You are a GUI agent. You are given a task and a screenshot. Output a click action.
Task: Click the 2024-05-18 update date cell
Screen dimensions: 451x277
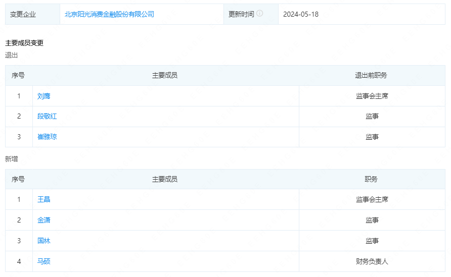click(x=301, y=14)
